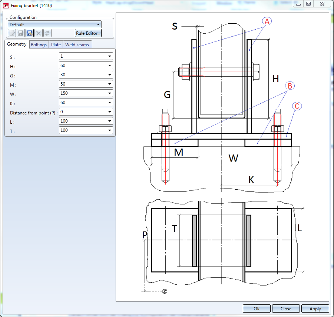Expand the W value combo box
This screenshot has height=317, width=334.
point(109,93)
